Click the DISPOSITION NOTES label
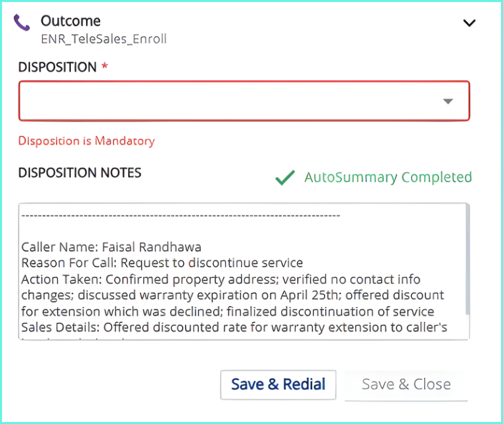This screenshot has width=503, height=424. pos(79,173)
